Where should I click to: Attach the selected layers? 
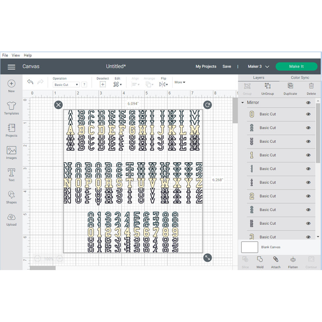tap(276, 262)
